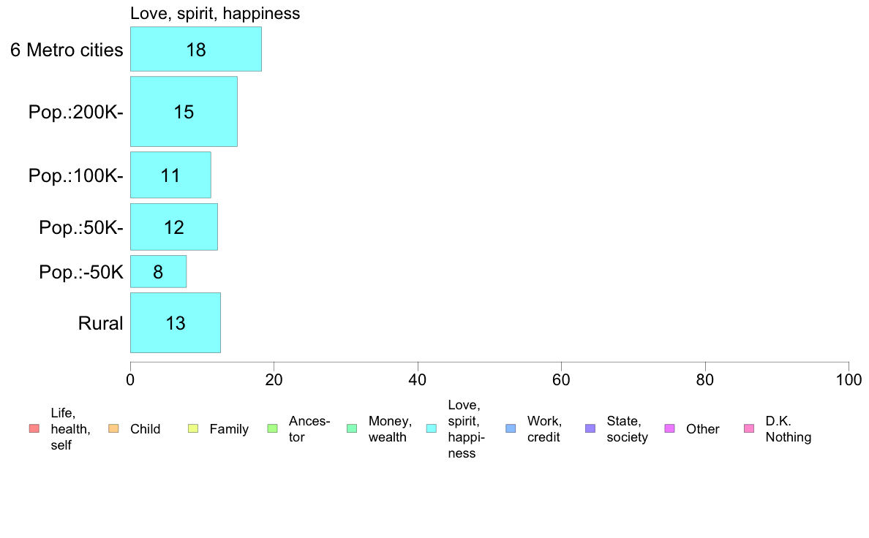This screenshot has height=538, width=869.
Task: Click the Love, spirit, happiness legend swatch
Action: coord(431,429)
